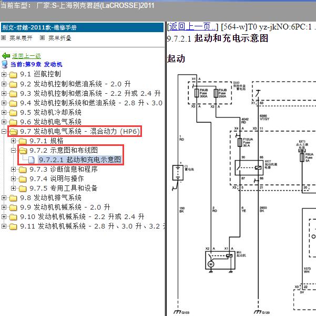
Task: Select 9.7.3 诊断信息和程序
Action: pos(64,169)
